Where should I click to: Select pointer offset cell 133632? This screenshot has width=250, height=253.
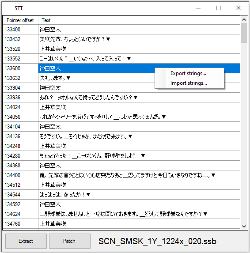[20, 78]
